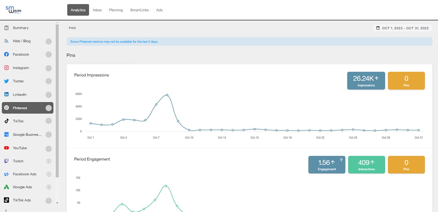This screenshot has width=438, height=212.
Task: Click the sidebar scroll-down arrow
Action: click(x=57, y=203)
